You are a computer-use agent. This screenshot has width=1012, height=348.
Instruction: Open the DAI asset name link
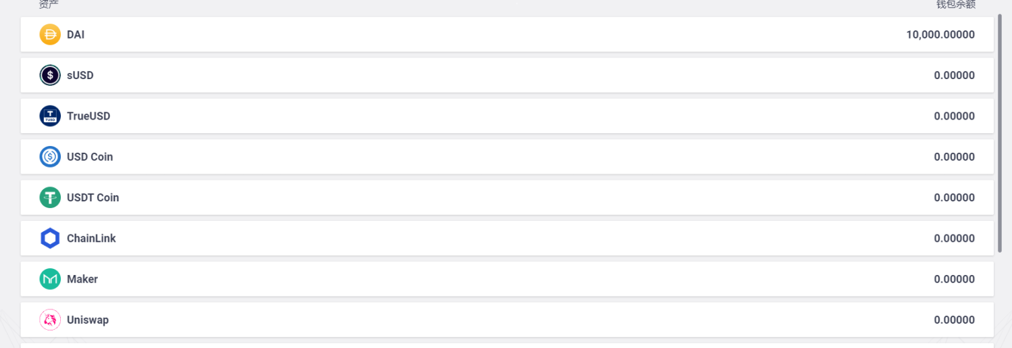coord(76,34)
